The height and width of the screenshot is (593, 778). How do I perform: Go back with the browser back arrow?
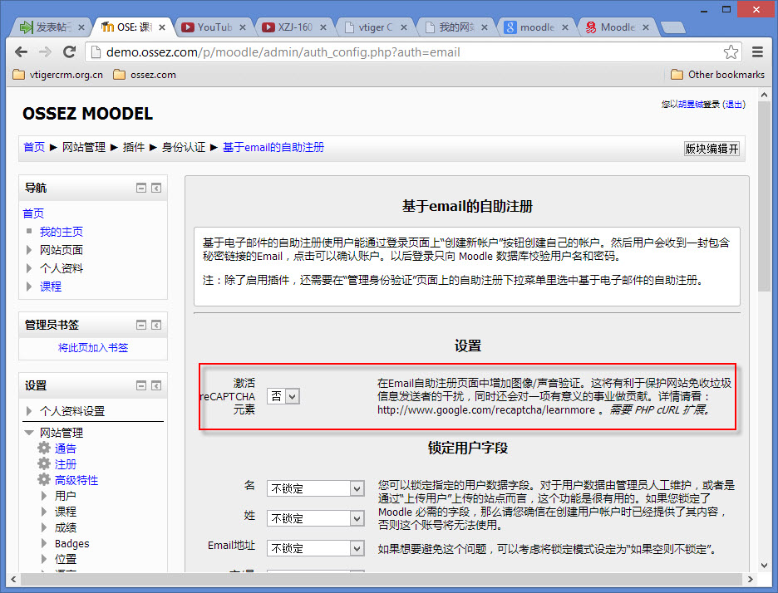[x=21, y=52]
